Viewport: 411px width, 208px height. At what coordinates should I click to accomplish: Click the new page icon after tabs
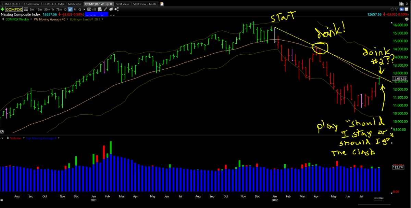click(162, 4)
